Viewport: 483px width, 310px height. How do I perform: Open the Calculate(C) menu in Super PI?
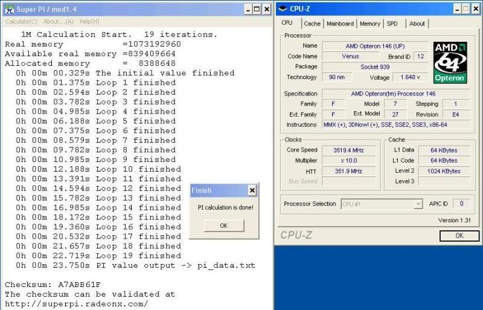click(x=21, y=22)
